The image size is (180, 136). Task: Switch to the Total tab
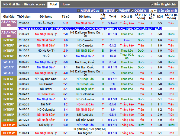coord(53,5)
